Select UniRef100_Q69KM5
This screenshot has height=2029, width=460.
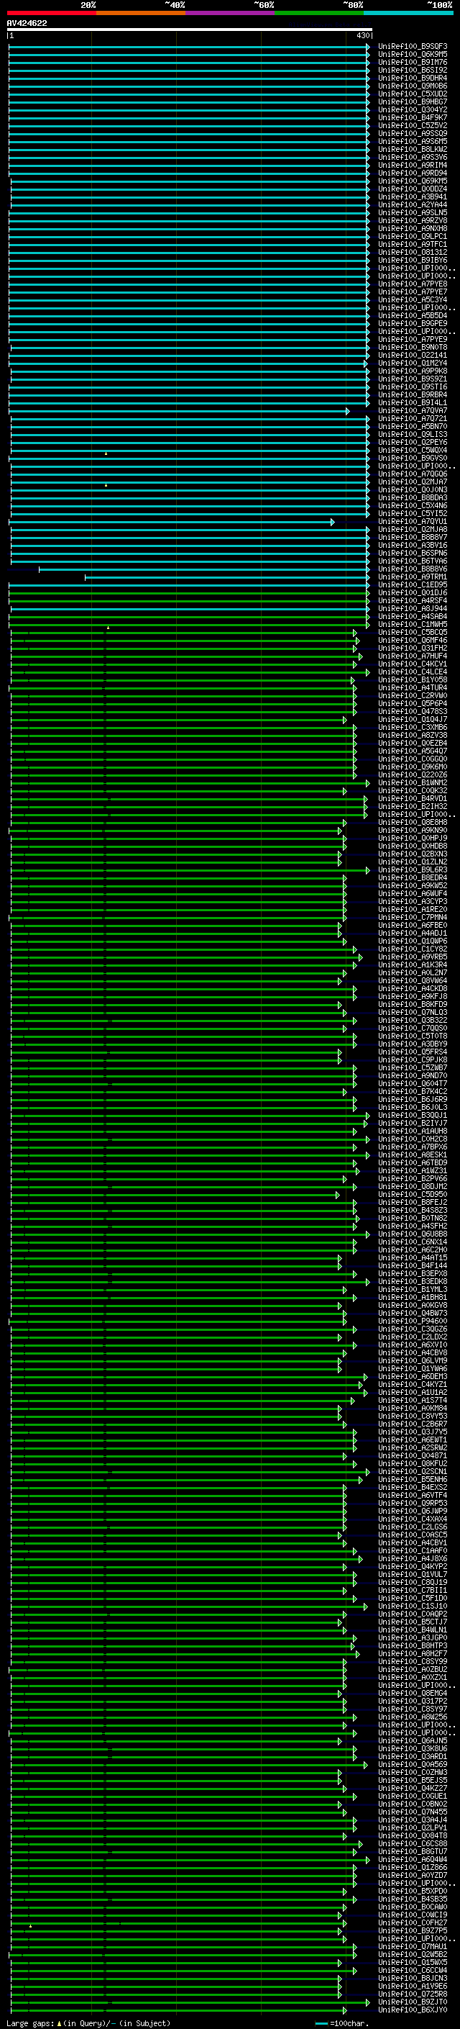point(412,181)
